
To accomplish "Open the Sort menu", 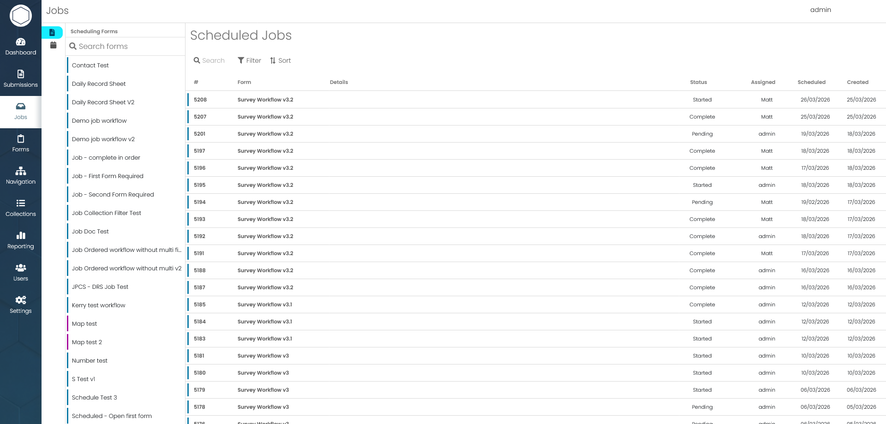I will coord(280,60).
